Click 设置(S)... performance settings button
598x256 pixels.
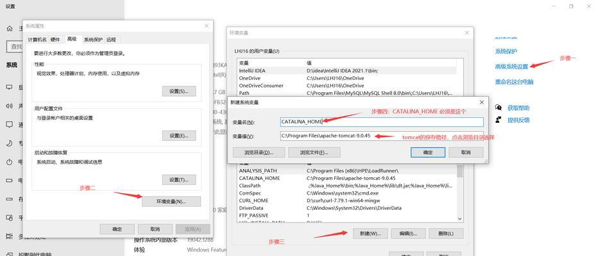pos(179,92)
